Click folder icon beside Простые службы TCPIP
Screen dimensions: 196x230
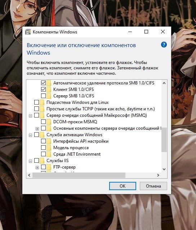coord(42,109)
